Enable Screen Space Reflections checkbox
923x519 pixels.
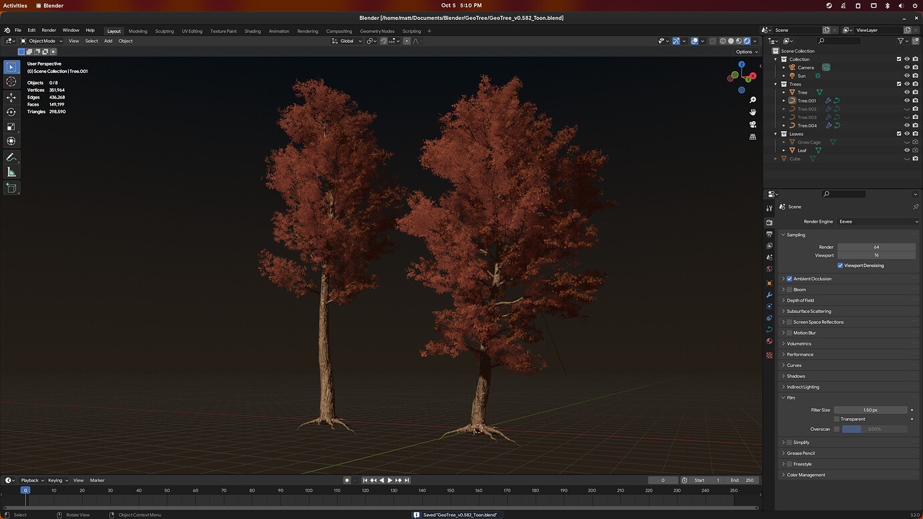coord(789,322)
